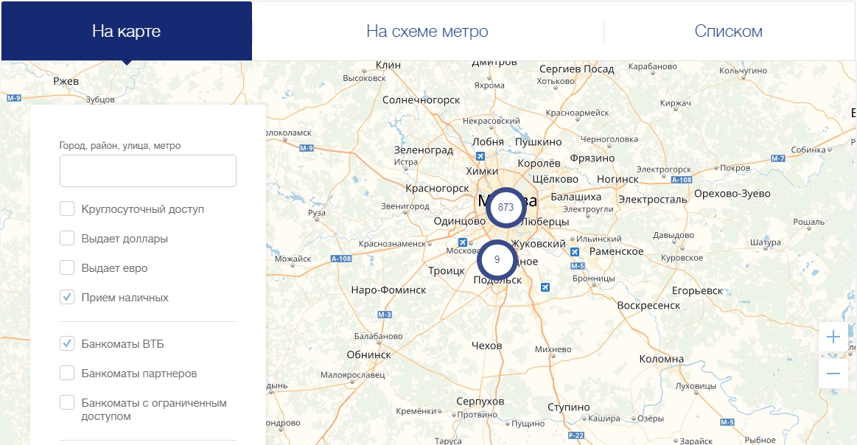Click the cluster marker showing 9
The image size is (857, 445).
497,259
